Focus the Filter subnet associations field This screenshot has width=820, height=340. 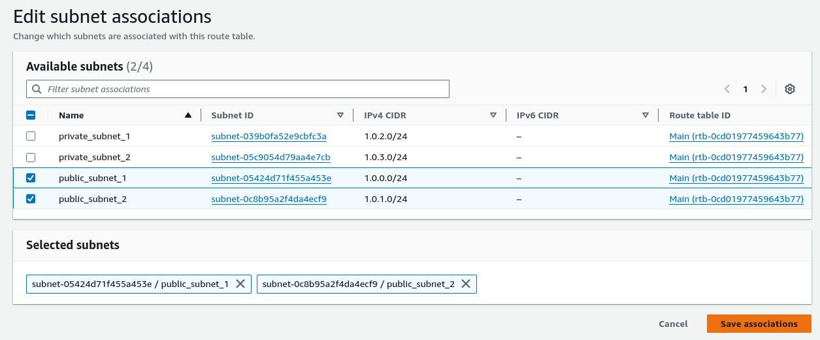pyautogui.click(x=238, y=89)
